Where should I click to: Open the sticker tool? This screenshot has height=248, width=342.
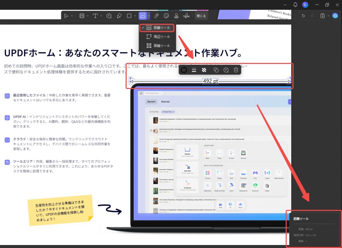point(166,16)
